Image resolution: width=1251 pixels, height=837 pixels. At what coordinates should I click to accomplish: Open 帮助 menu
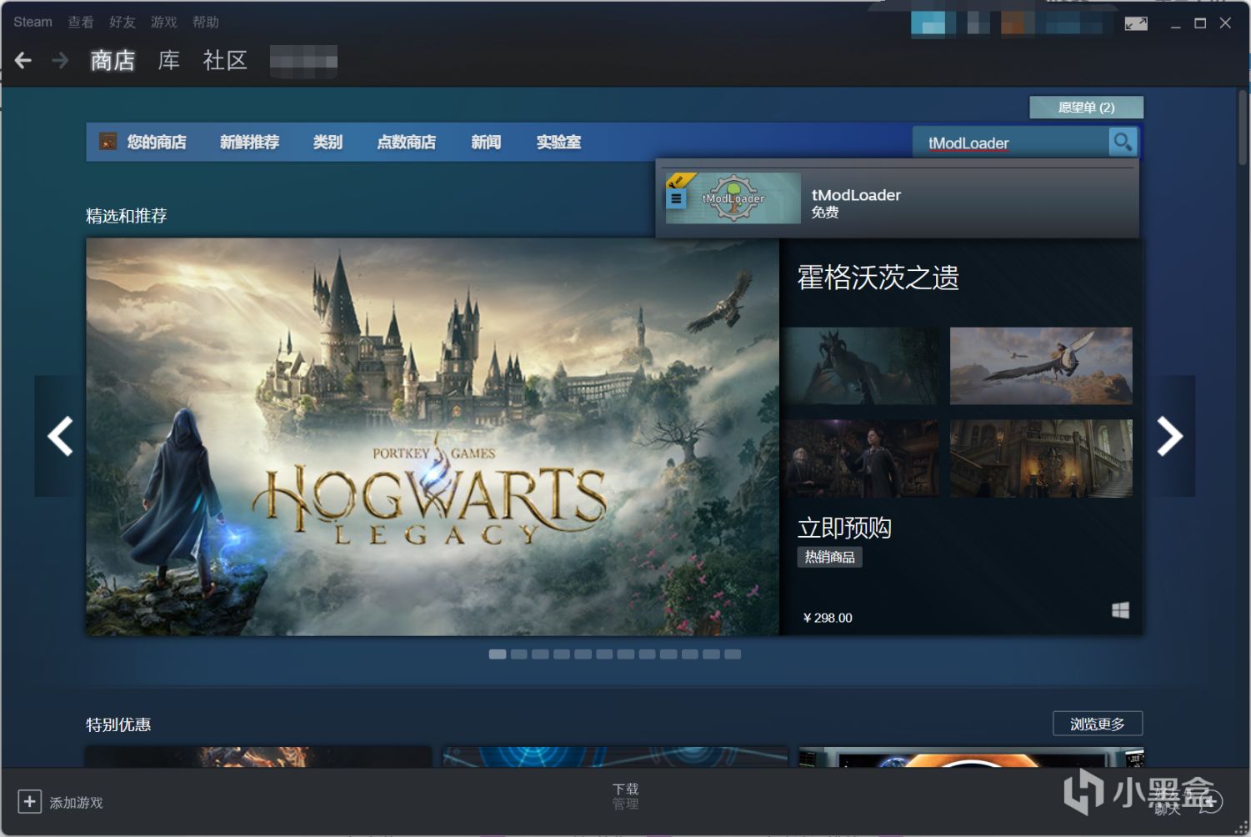tap(205, 22)
